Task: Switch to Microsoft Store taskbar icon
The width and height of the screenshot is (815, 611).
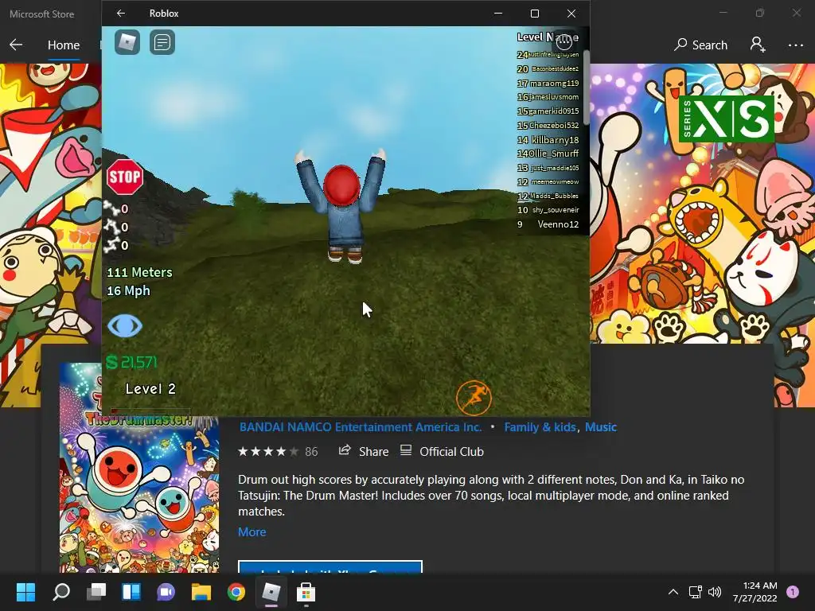Action: (x=306, y=592)
